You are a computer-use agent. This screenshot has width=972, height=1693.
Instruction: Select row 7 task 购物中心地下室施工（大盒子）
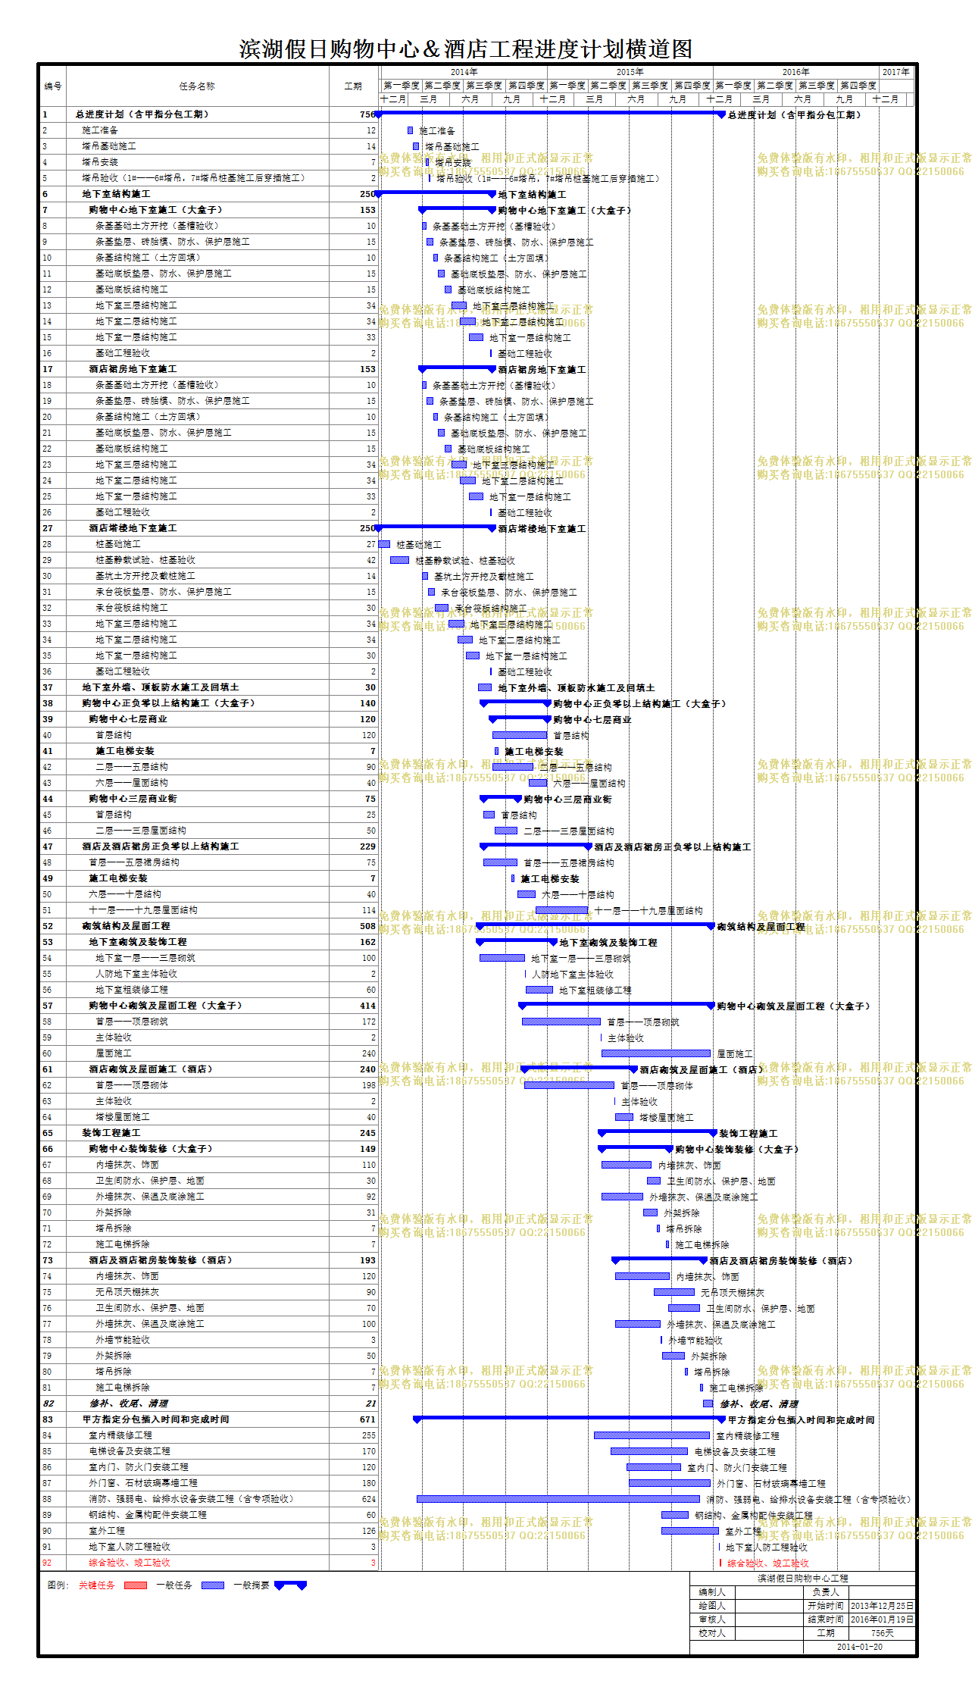coord(155,210)
